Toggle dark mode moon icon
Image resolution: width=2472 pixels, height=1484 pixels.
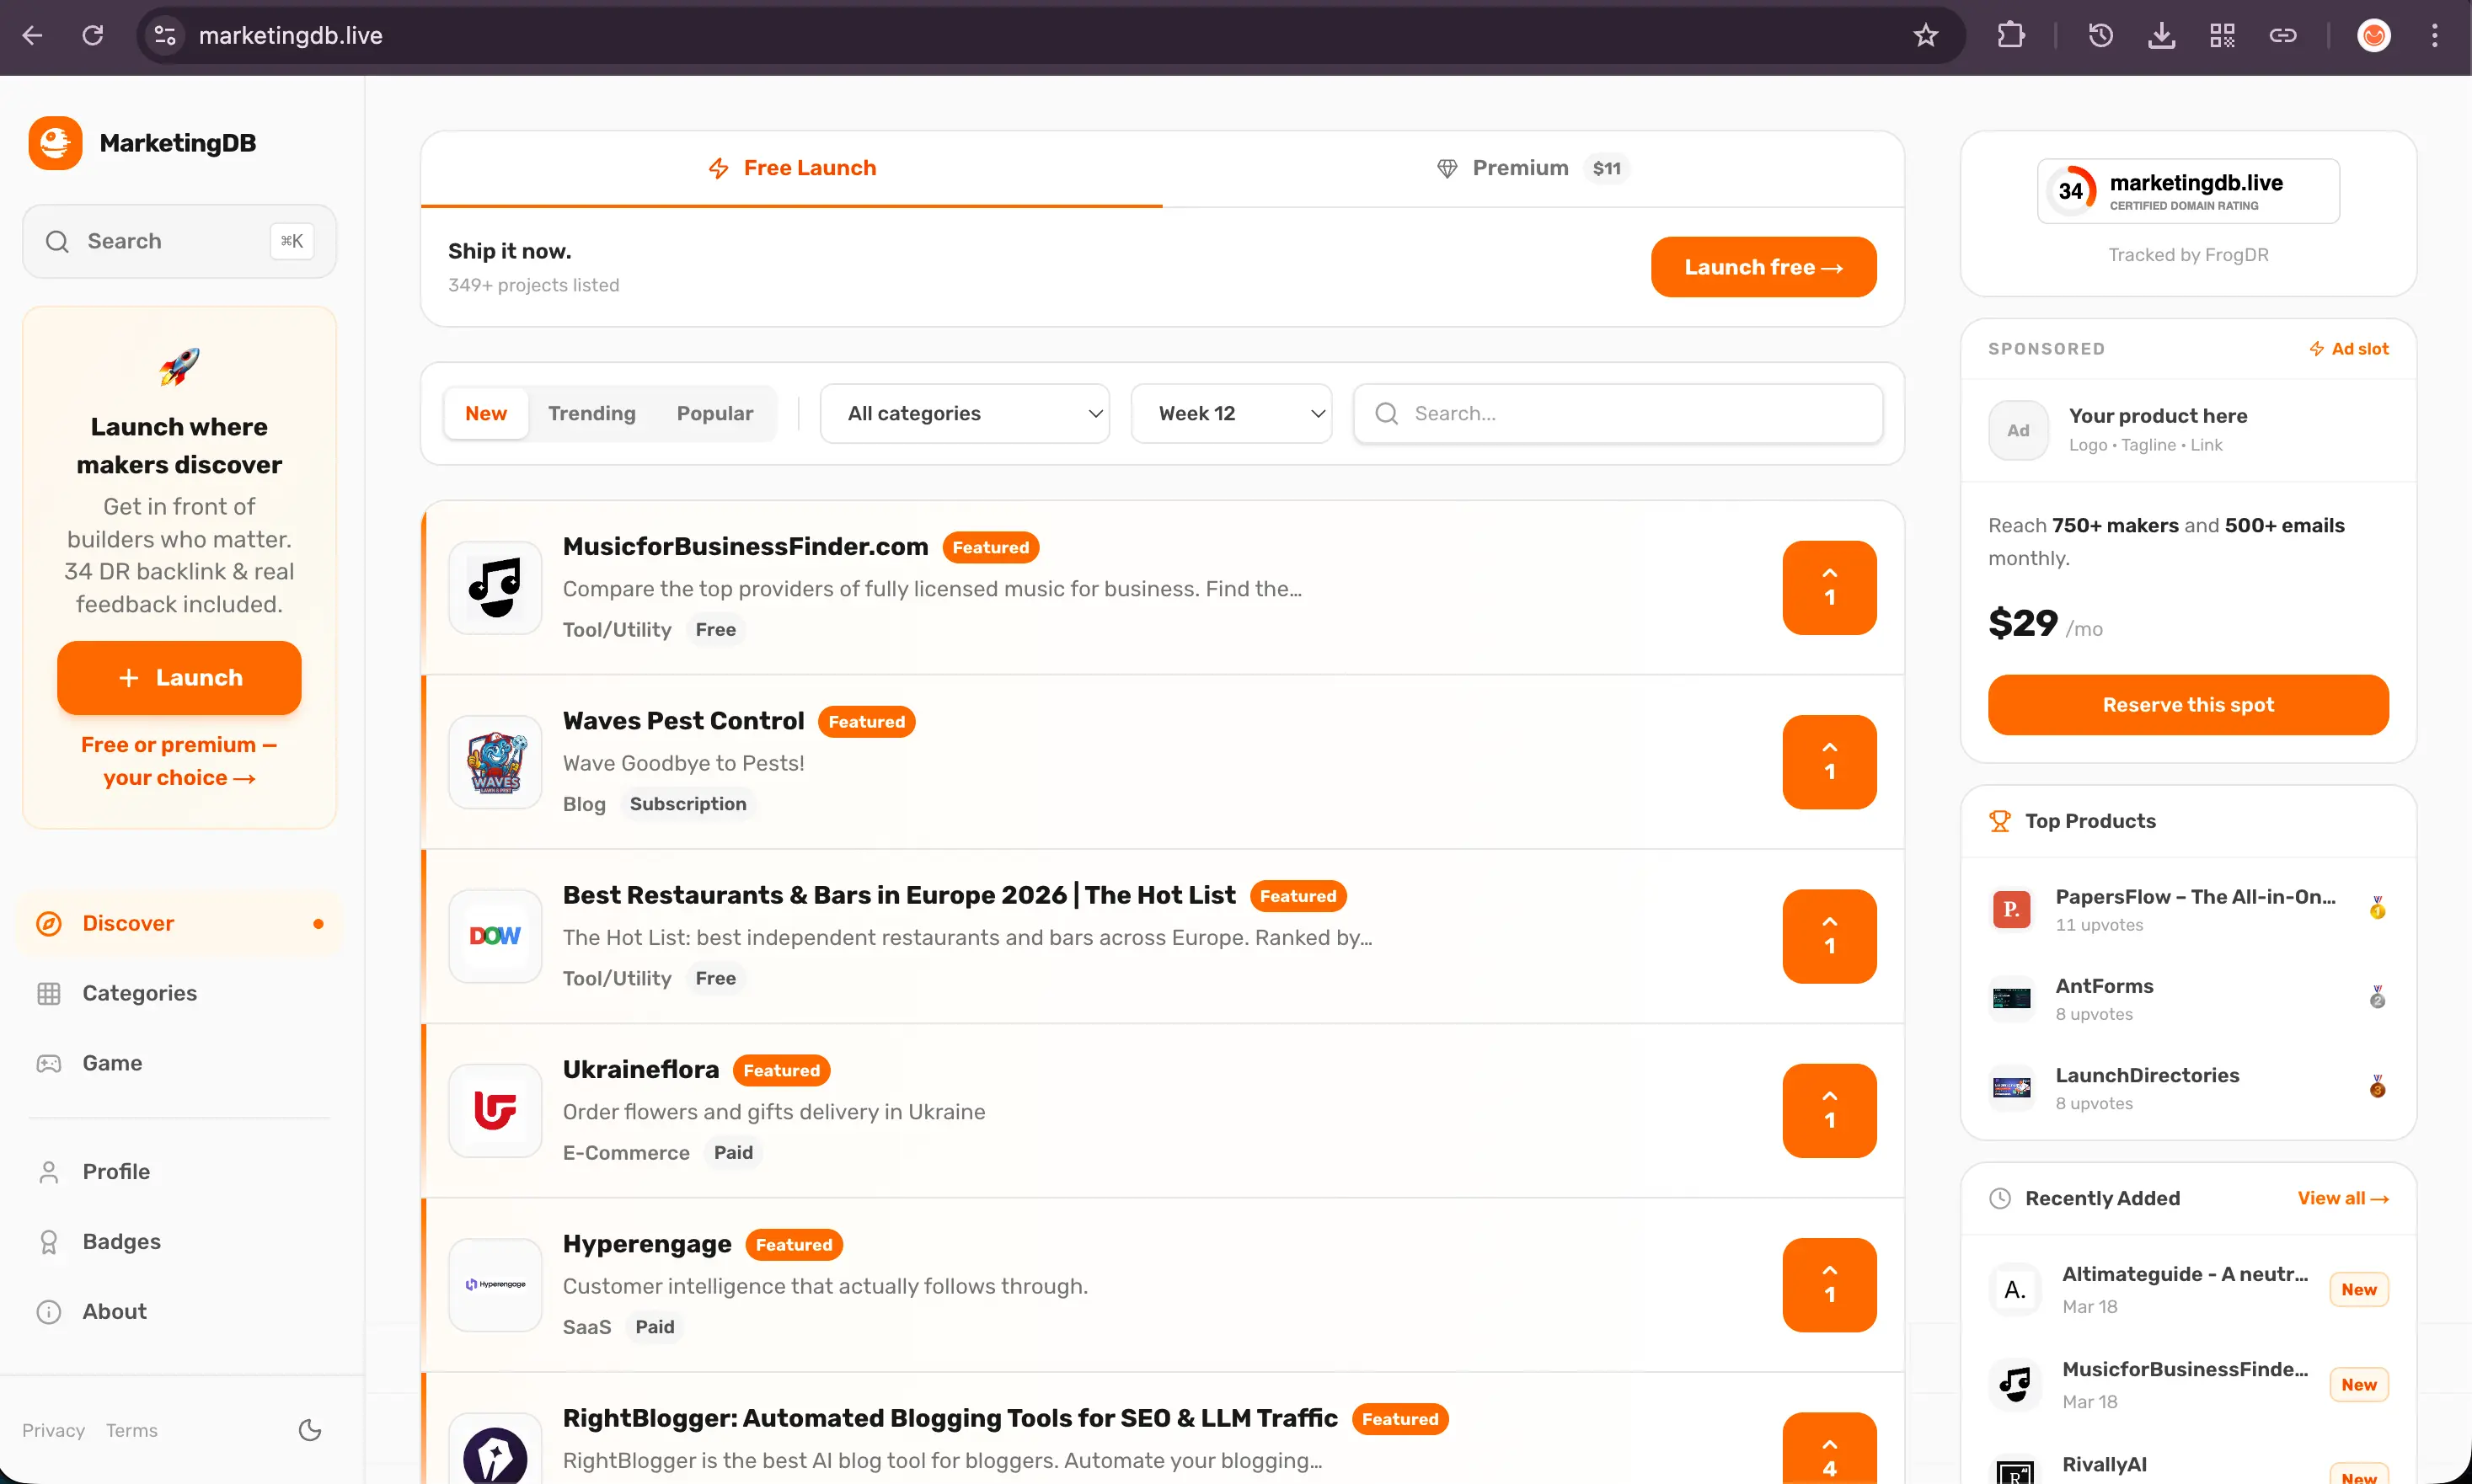tap(310, 1430)
